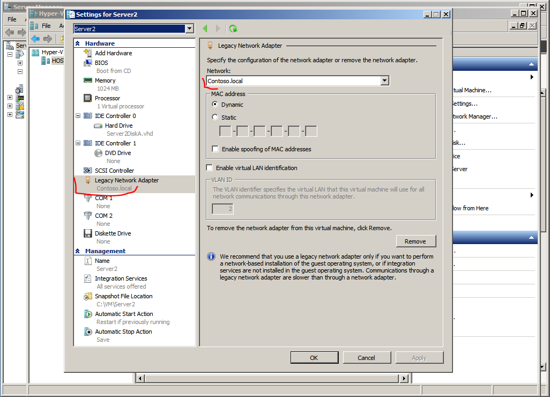Open Hyper-V Settings action

[465, 104]
